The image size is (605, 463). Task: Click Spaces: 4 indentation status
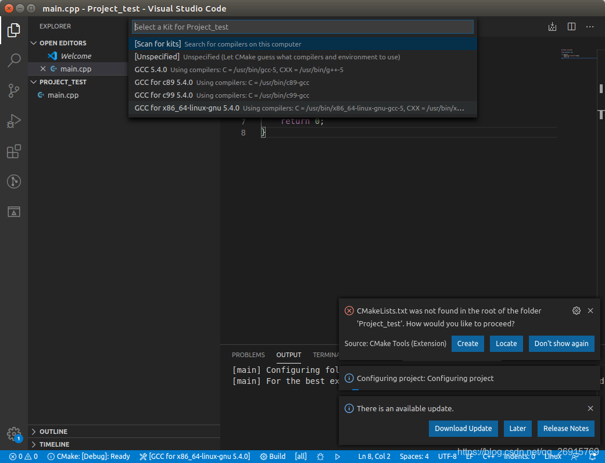click(414, 457)
